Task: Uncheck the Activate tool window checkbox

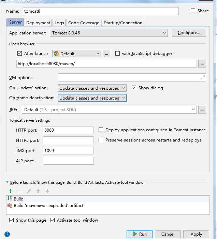Action: click(x=52, y=220)
